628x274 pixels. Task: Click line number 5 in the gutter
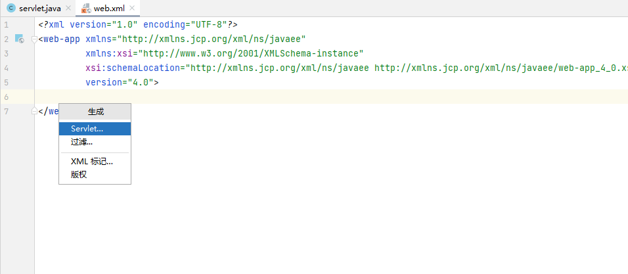[6, 83]
